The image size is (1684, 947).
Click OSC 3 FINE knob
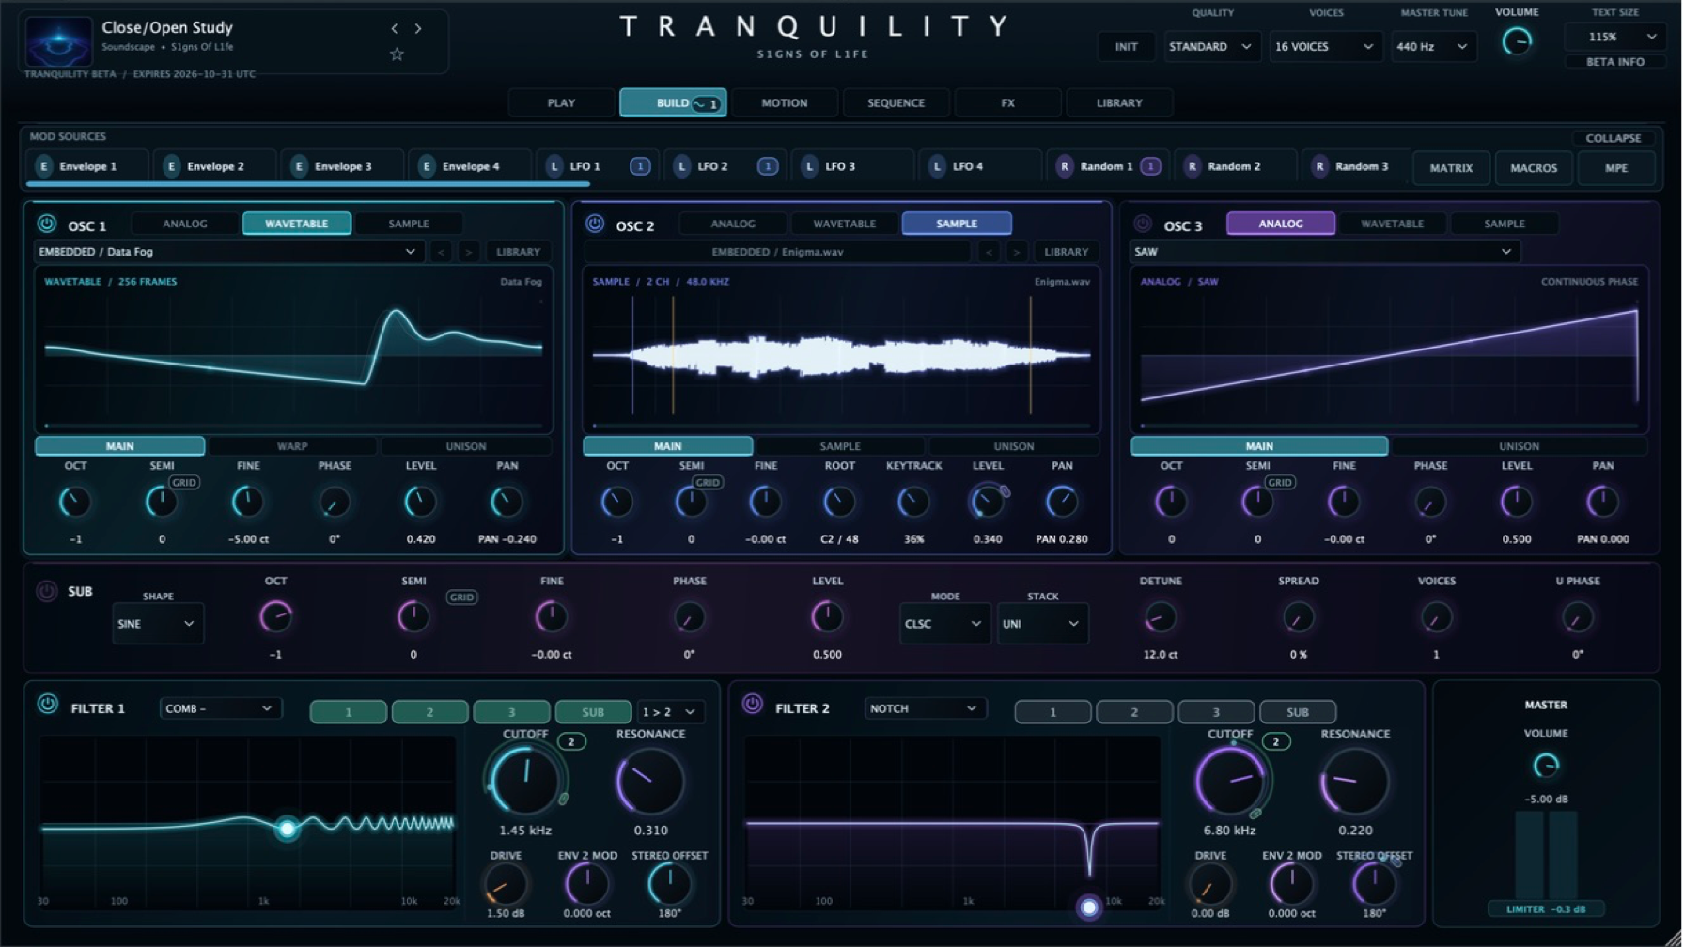pos(1343,502)
